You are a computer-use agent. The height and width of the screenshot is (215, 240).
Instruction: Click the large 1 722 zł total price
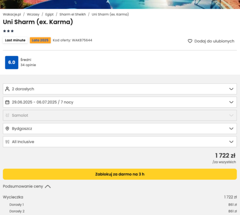tap(225, 155)
